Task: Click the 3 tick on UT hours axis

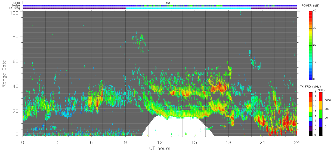Action: pyautogui.click(x=57, y=142)
